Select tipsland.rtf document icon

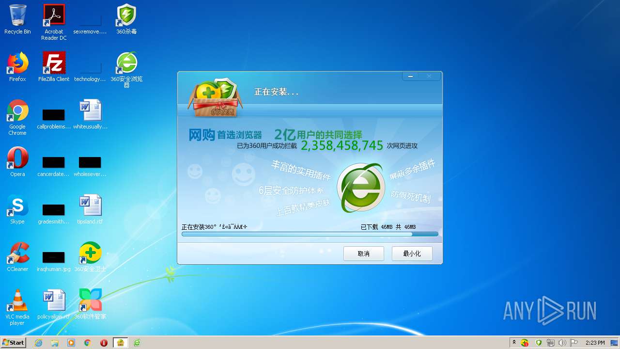[90, 209]
